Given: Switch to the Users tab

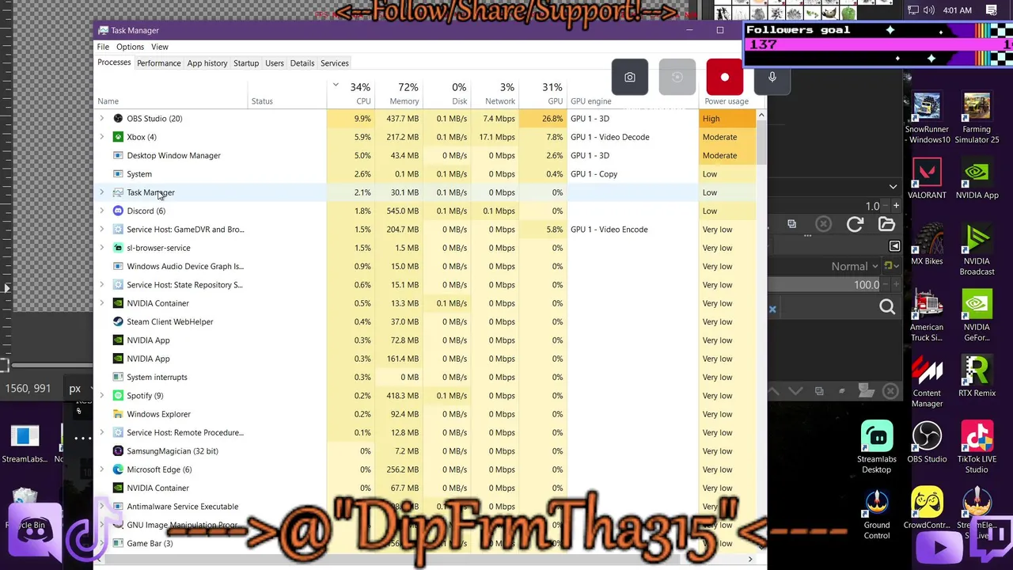Looking at the screenshot, I should [275, 63].
